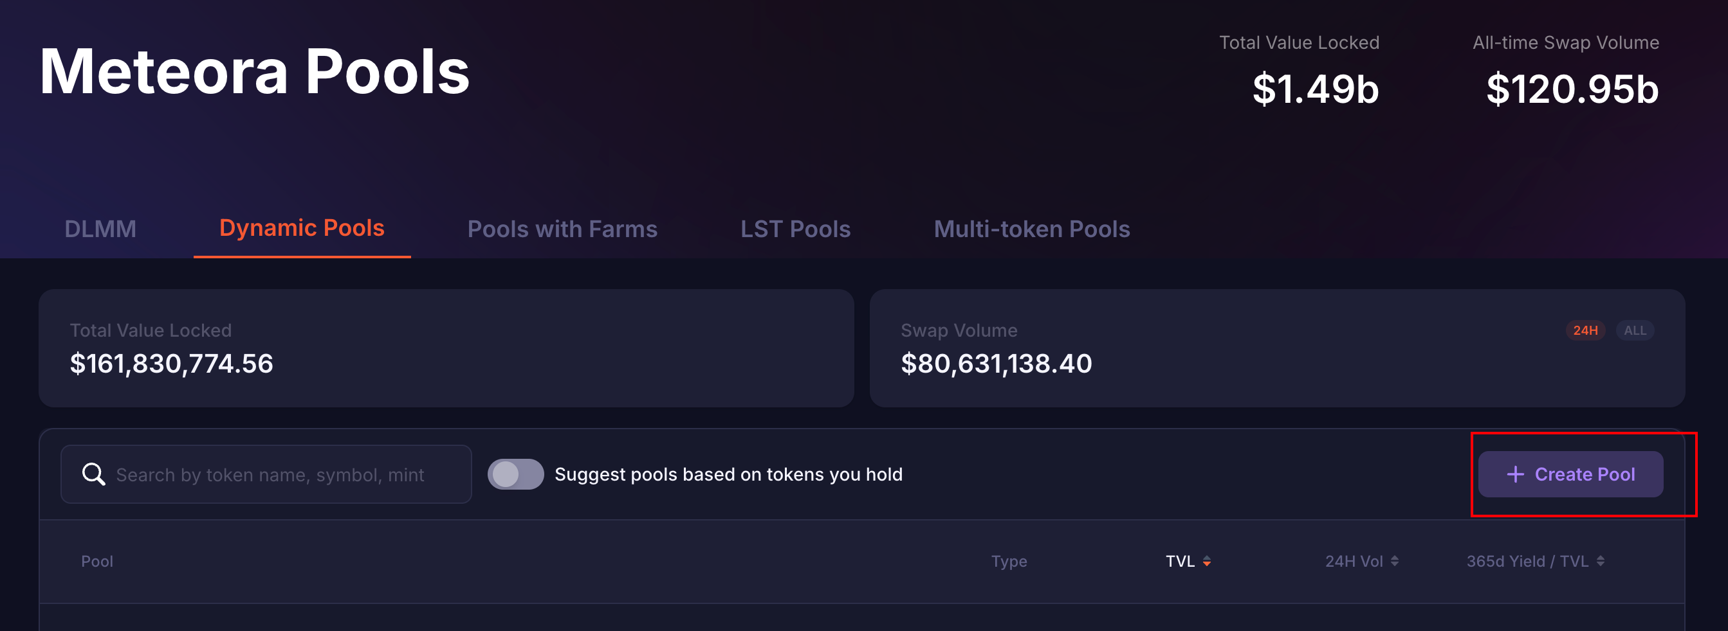Select the Dynamic Pools tab
The image size is (1728, 631).
point(302,227)
